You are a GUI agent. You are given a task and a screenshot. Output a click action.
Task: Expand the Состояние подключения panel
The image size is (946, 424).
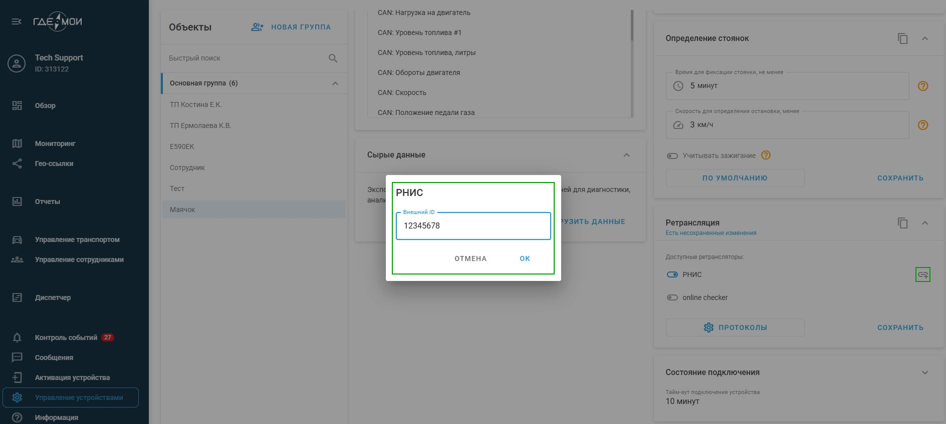[x=925, y=372]
